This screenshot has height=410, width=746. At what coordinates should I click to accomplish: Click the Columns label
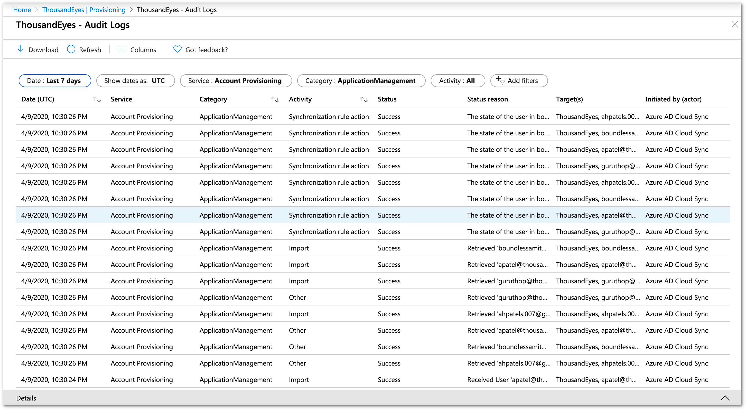coord(143,50)
